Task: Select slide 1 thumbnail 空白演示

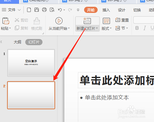Action: pyautogui.click(x=31, y=63)
